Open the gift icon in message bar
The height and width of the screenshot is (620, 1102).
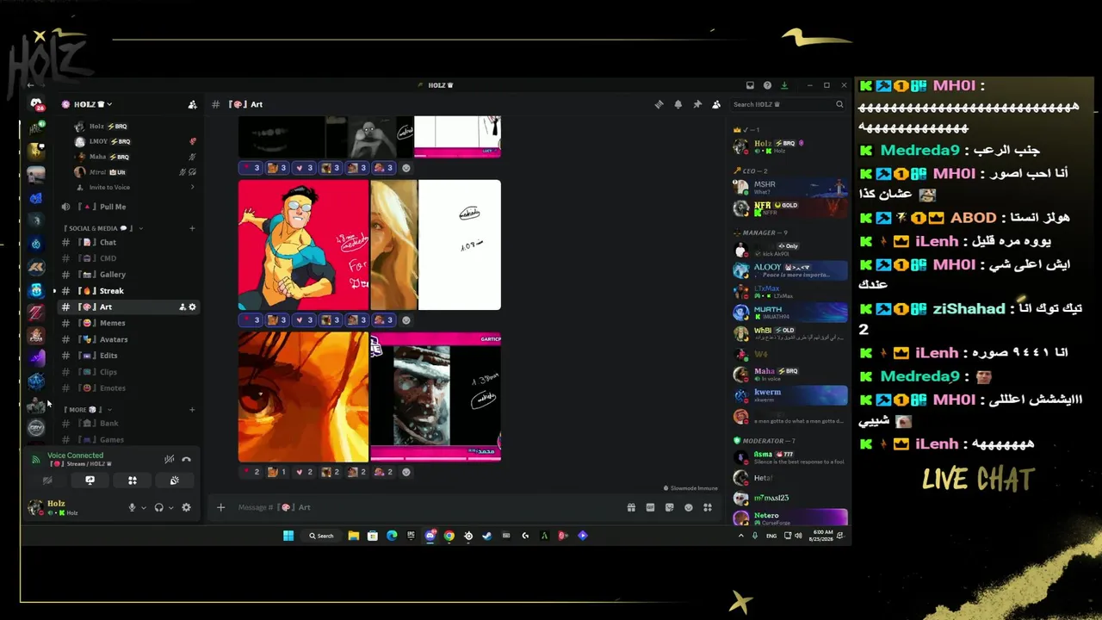[631, 508]
